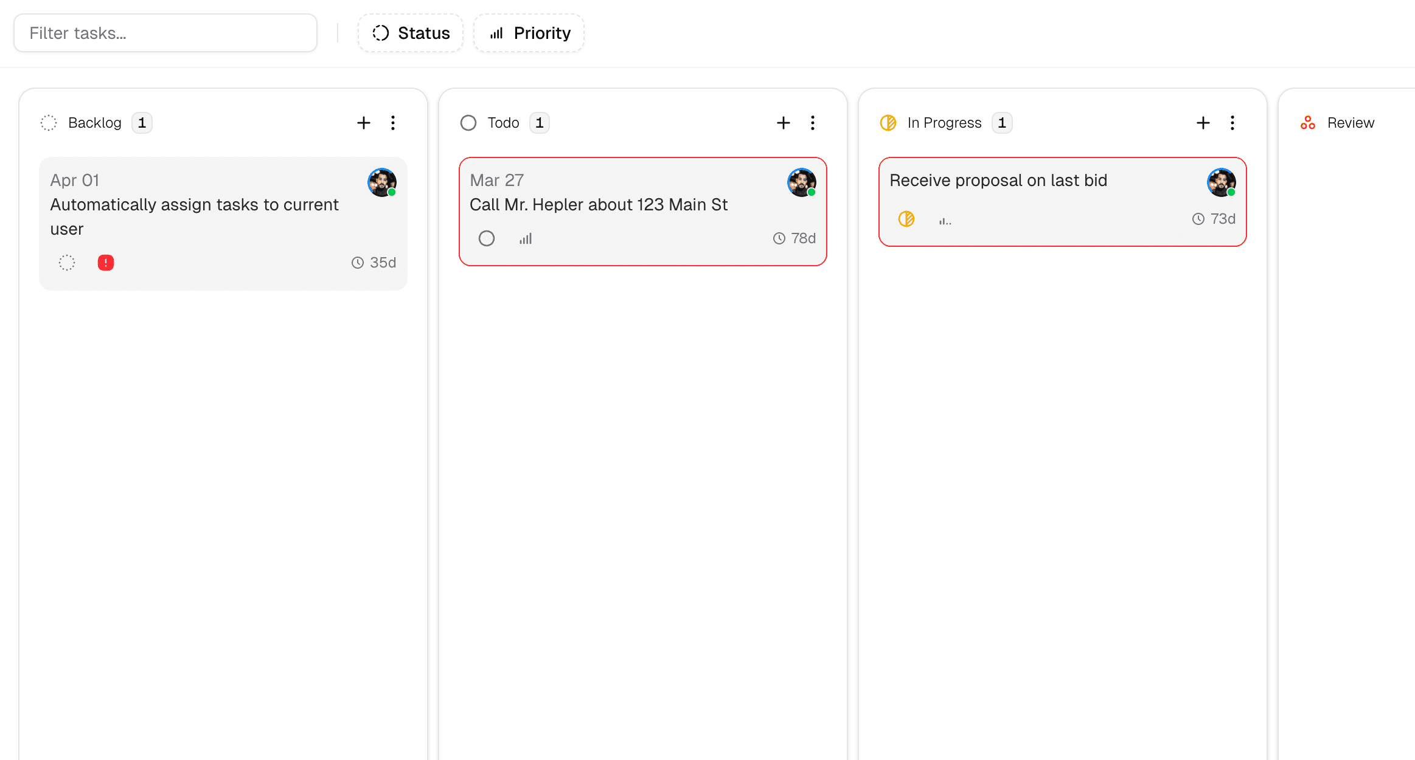This screenshot has width=1415, height=760.
Task: Open the Status filter
Action: pyautogui.click(x=410, y=32)
